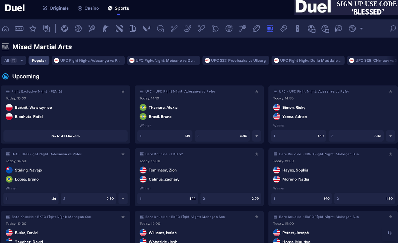398x243 pixels.
Task: Favorite the Burke, David fight card
Action: click(123, 217)
